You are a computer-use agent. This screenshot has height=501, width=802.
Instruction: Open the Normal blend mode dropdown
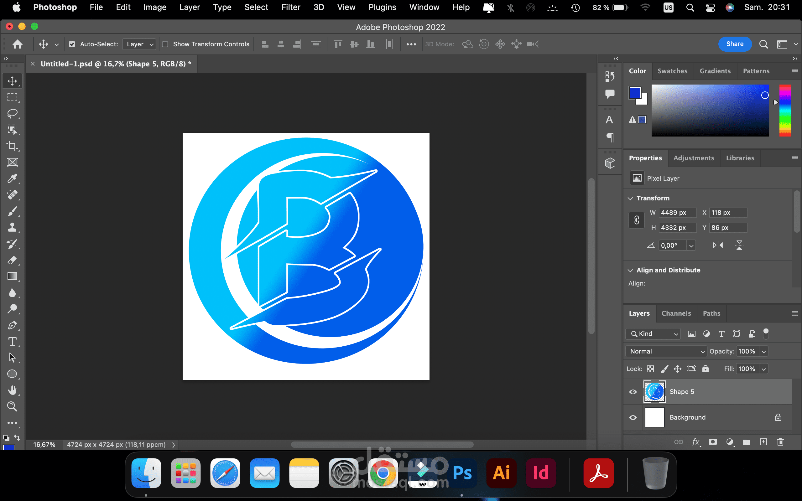[x=666, y=351]
